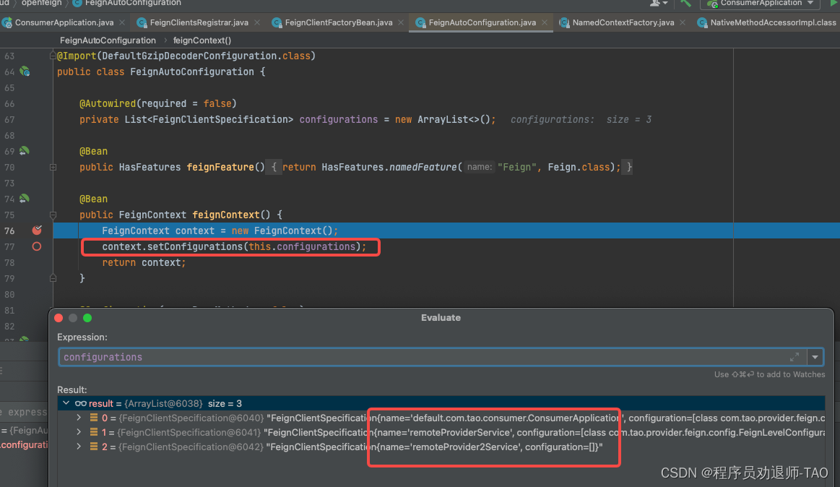Click the Spring bean gutter icon on line 69
The image size is (840, 487).
coord(25,151)
